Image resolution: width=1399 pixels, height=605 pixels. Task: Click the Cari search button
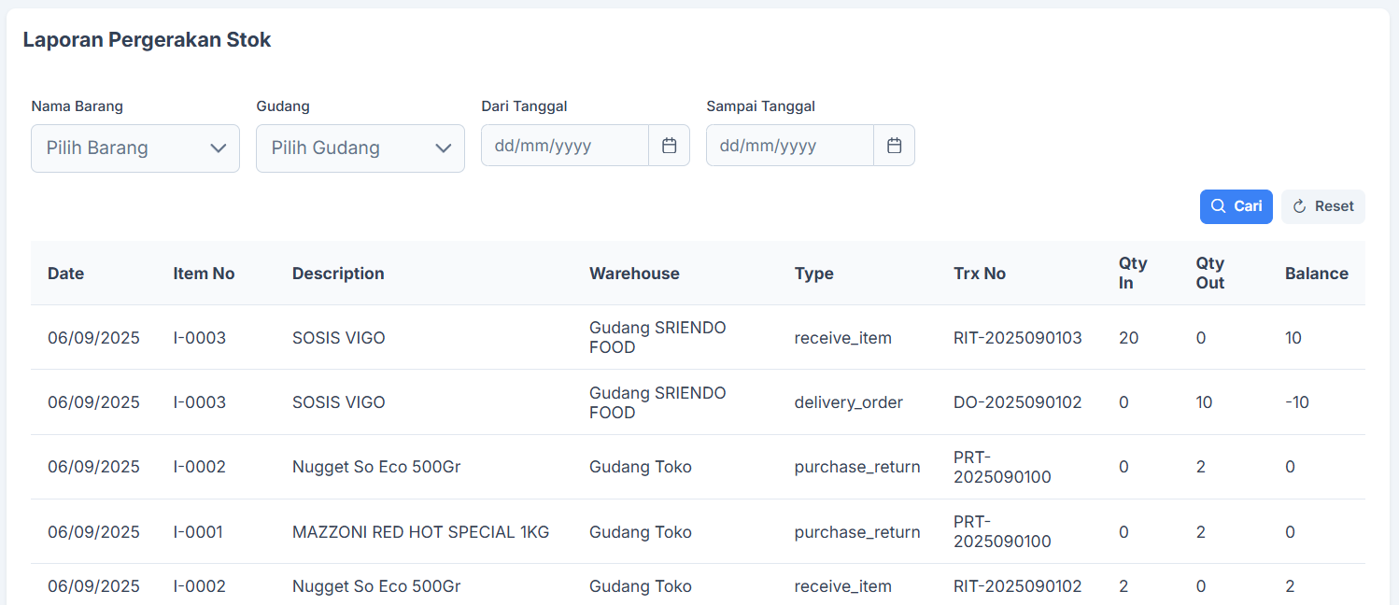click(1236, 206)
